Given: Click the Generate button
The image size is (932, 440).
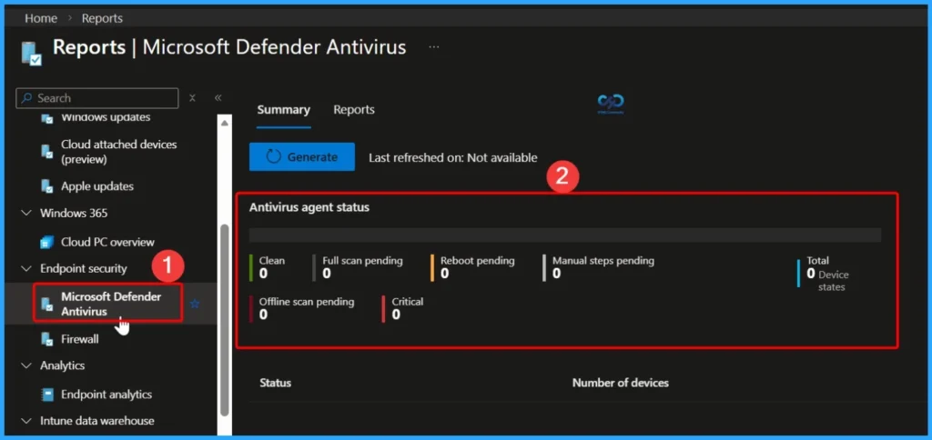Looking at the screenshot, I should click(302, 156).
